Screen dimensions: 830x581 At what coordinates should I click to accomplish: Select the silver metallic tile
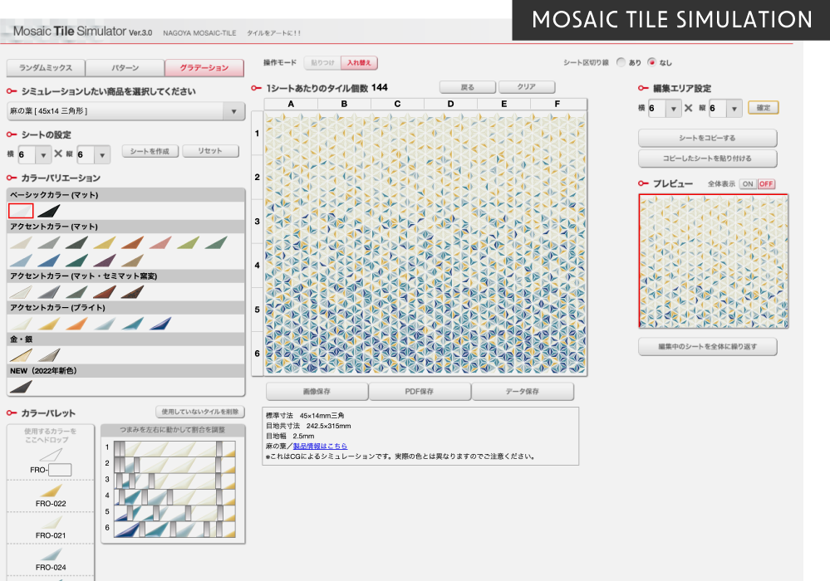(49, 355)
